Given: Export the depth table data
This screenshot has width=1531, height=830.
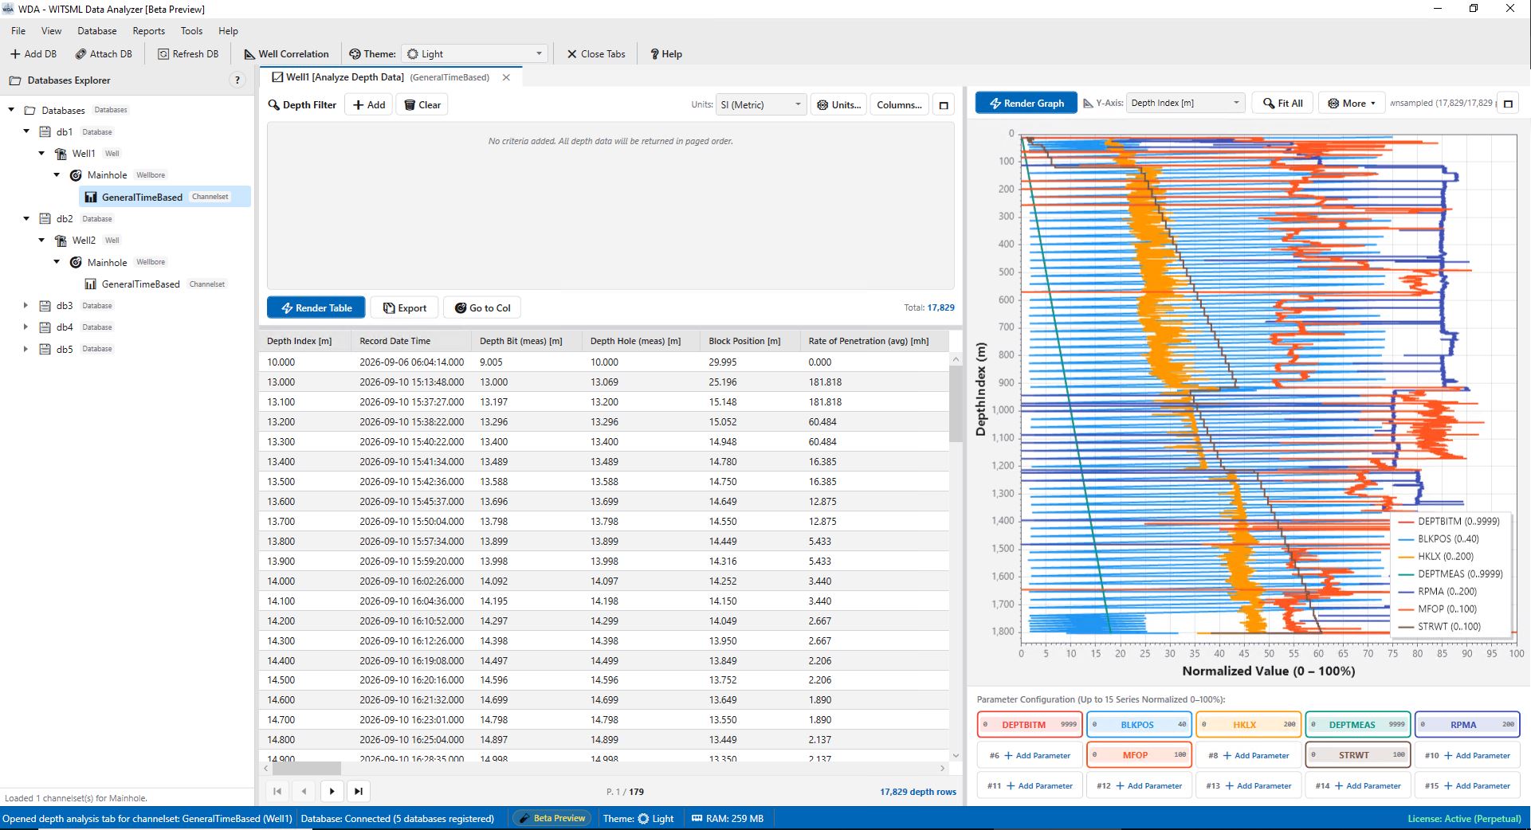Looking at the screenshot, I should point(405,308).
